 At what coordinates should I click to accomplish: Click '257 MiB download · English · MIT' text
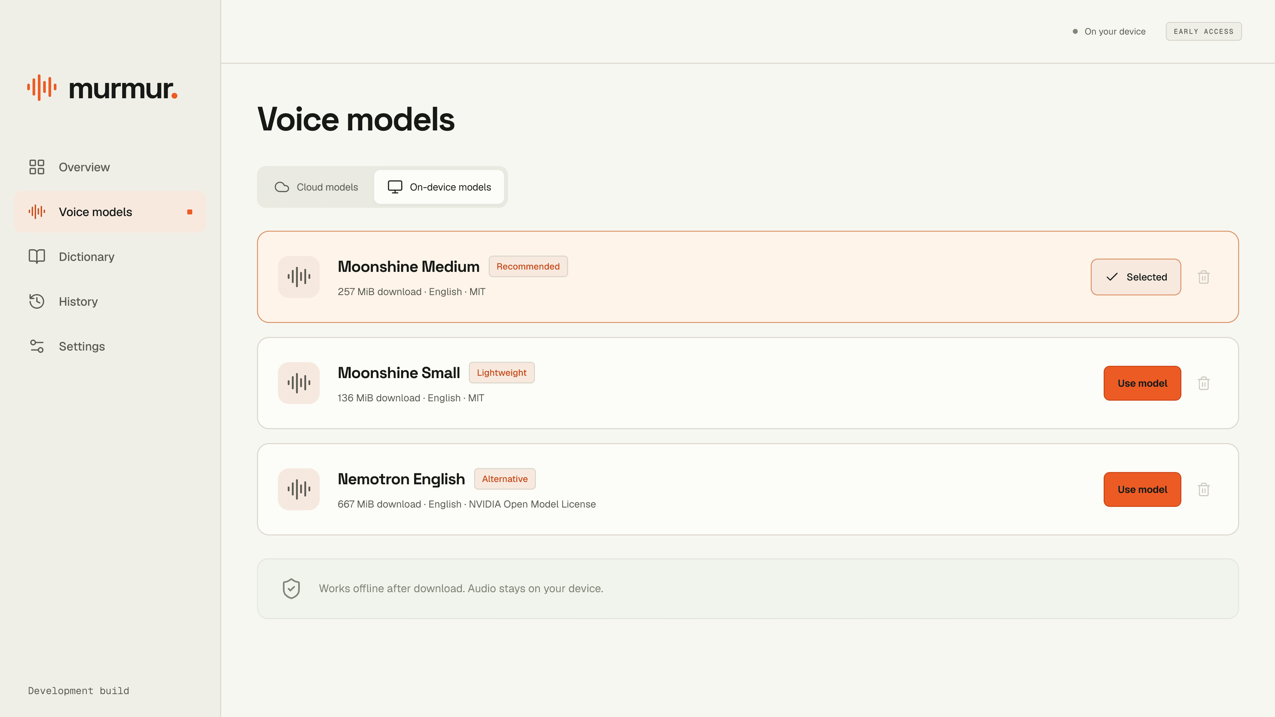pos(411,292)
